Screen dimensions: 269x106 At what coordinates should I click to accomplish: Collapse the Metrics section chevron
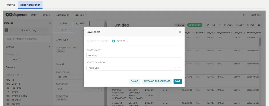pos(50,47)
